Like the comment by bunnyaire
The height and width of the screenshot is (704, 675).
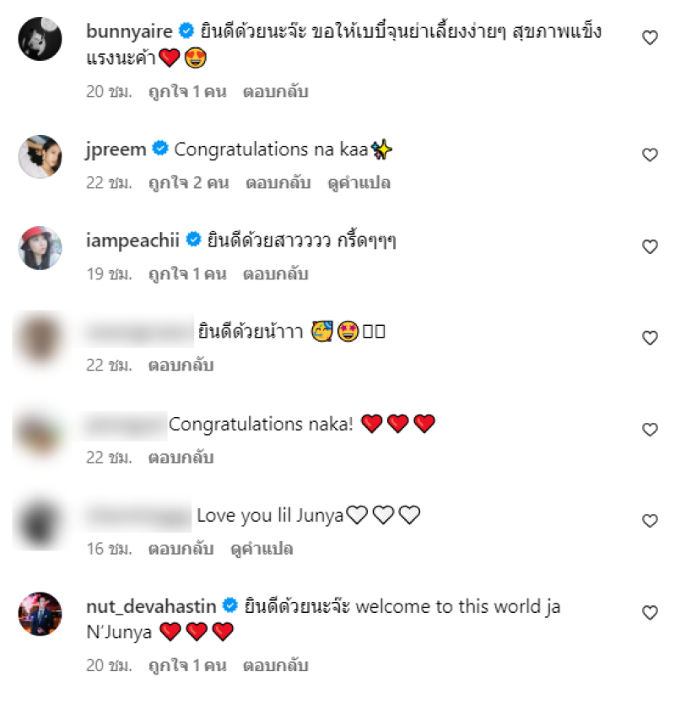(650, 38)
